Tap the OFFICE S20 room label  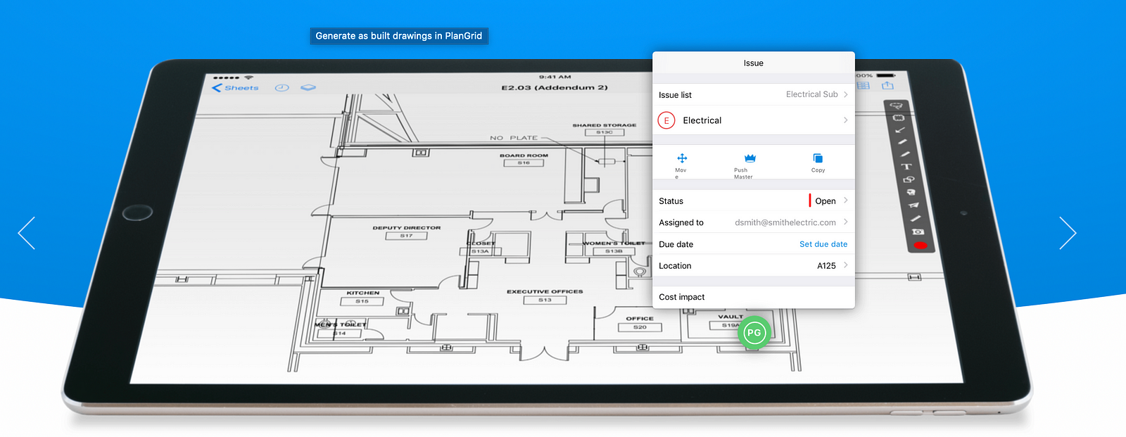[640, 322]
